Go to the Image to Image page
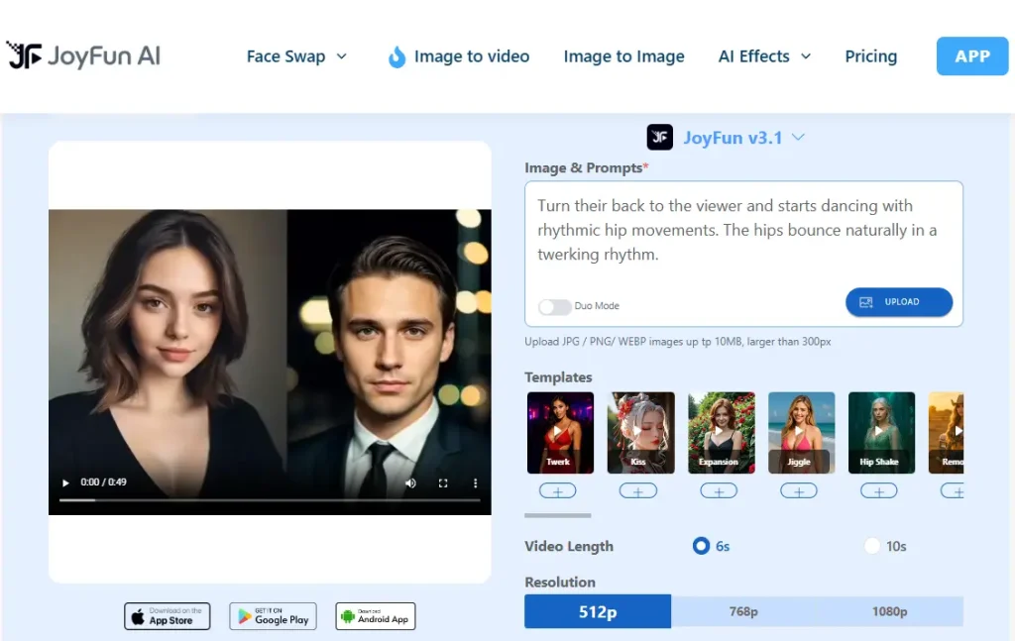This screenshot has width=1015, height=641. click(623, 56)
